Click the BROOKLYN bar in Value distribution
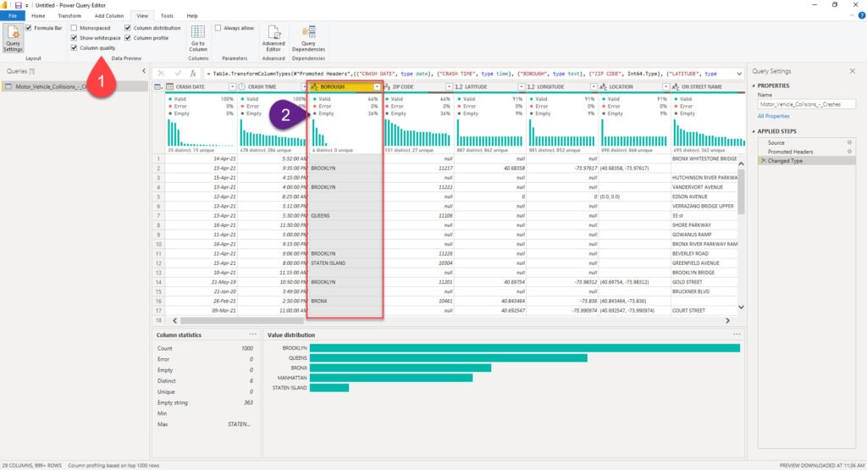The width and height of the screenshot is (867, 470). pyautogui.click(x=525, y=348)
